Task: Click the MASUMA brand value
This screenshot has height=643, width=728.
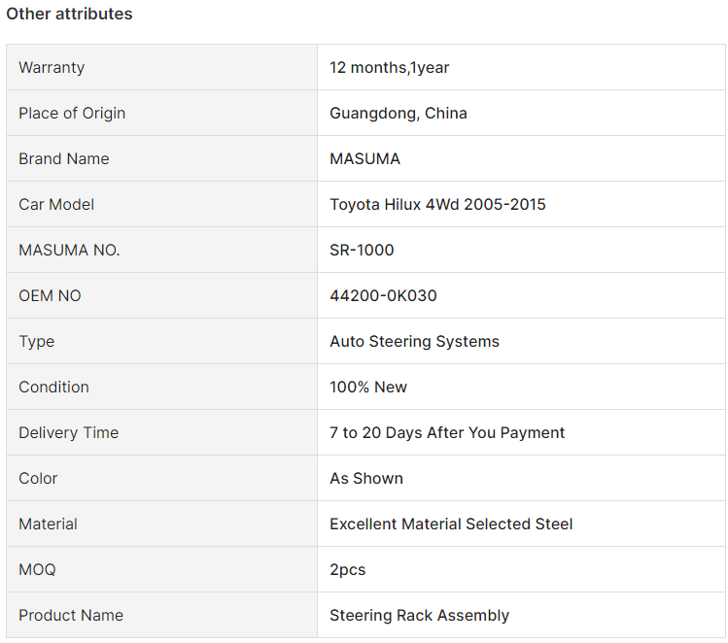Action: [364, 158]
